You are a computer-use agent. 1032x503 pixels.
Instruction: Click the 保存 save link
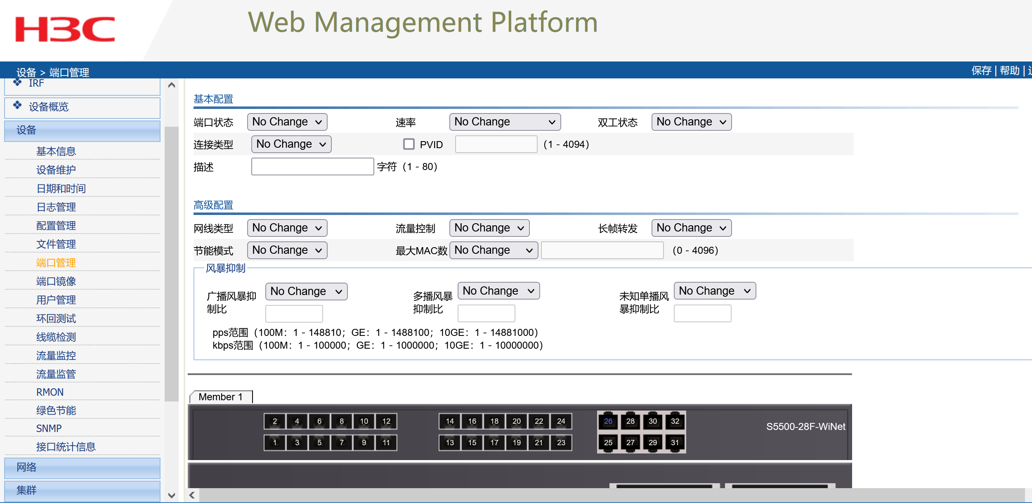(x=981, y=71)
